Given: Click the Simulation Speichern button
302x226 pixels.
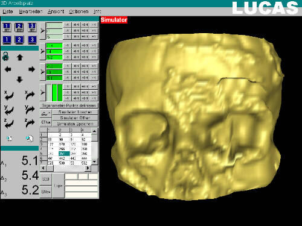Looking at the screenshot, I should (75, 124).
